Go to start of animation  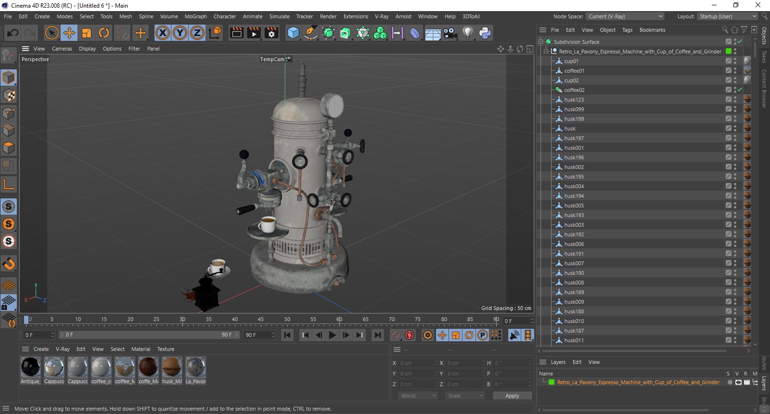pos(287,335)
